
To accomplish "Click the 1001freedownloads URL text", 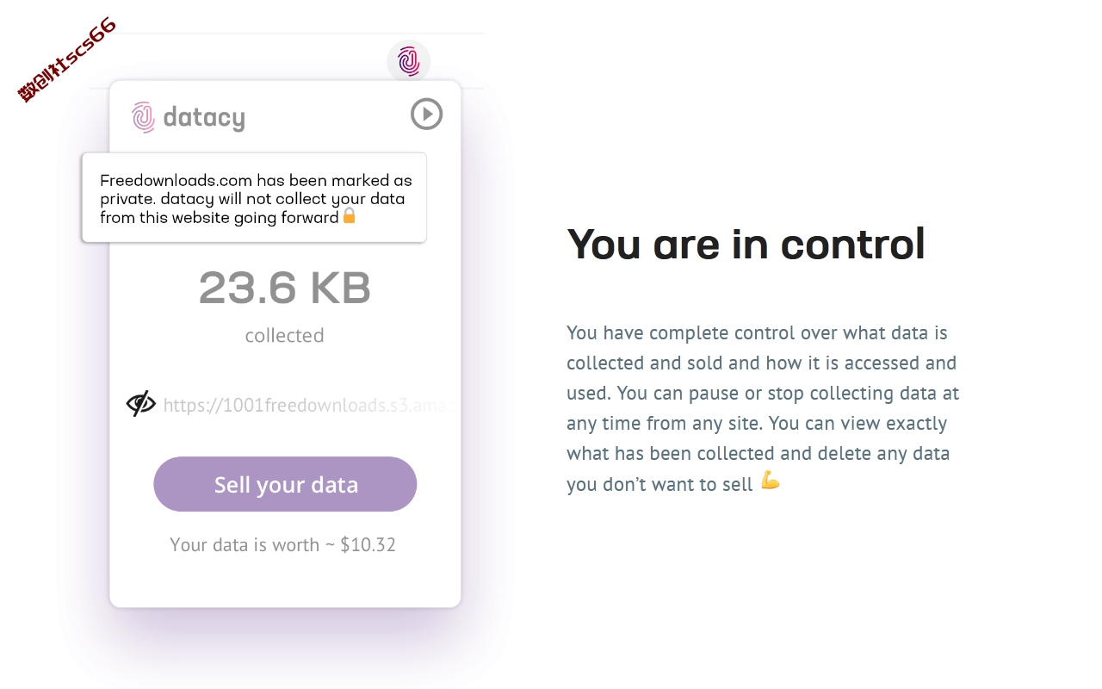I will [x=310, y=405].
